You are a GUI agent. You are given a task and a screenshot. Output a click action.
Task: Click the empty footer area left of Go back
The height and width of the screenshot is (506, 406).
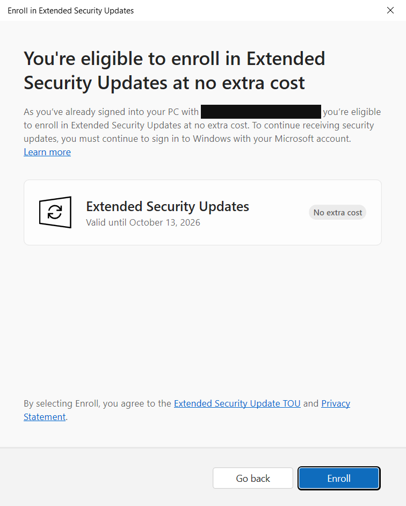[x=107, y=478]
